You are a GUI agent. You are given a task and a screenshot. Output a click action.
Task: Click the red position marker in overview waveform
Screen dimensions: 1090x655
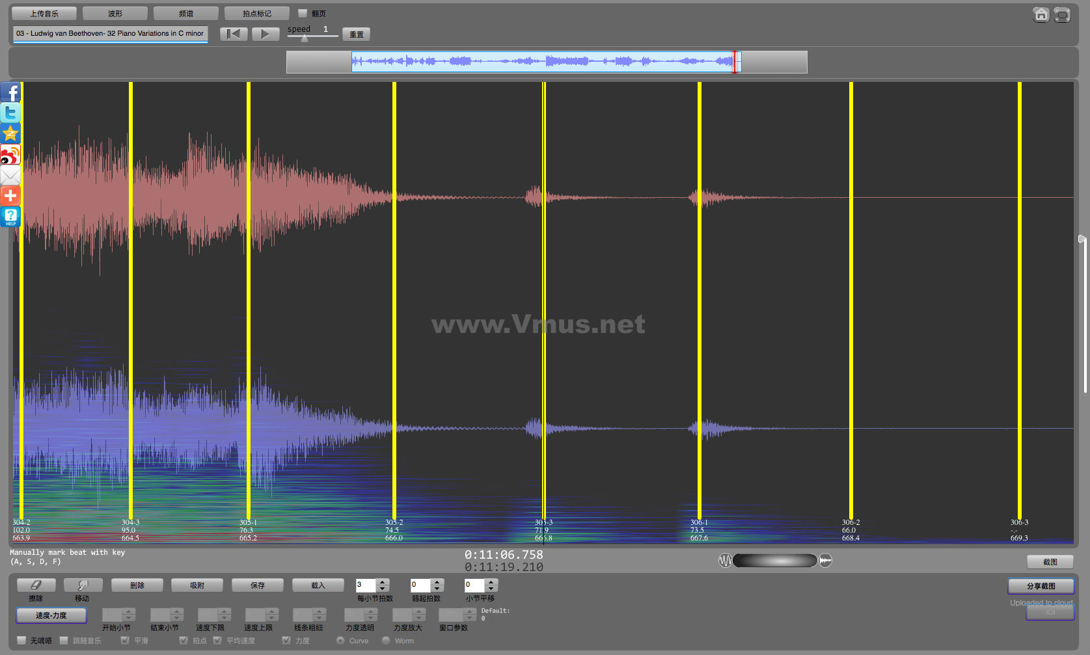[735, 62]
